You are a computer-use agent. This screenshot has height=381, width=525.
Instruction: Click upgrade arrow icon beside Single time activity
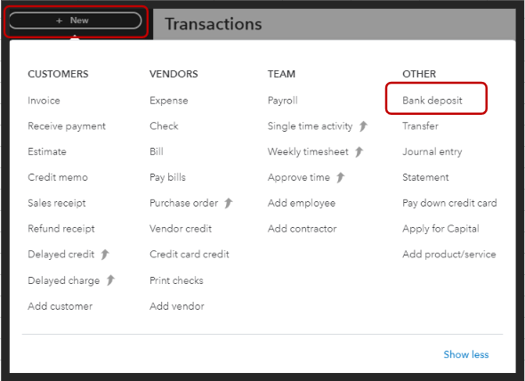point(363,126)
